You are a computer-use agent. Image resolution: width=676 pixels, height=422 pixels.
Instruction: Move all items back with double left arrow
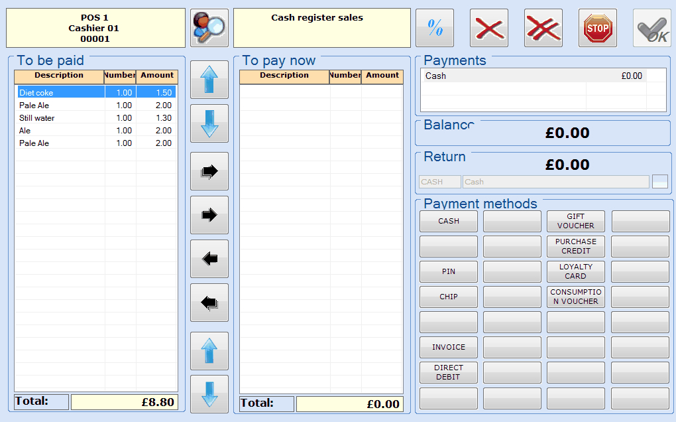tap(209, 303)
